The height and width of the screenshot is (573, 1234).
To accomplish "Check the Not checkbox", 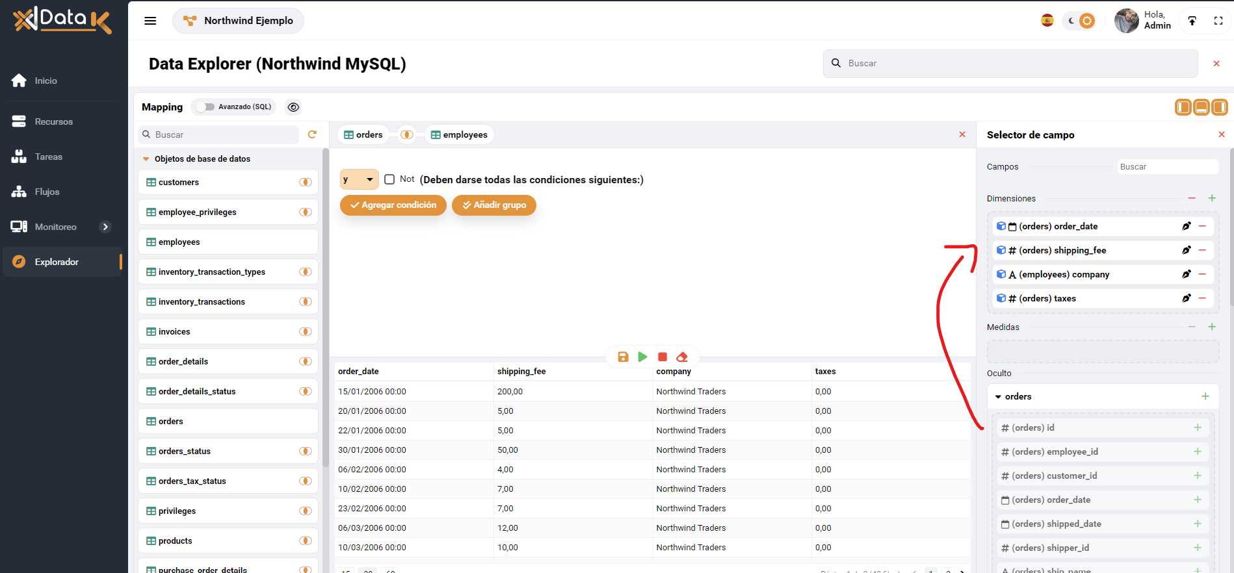I will (x=389, y=179).
